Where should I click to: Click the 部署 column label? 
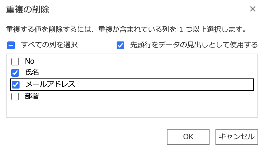[x=32, y=96]
